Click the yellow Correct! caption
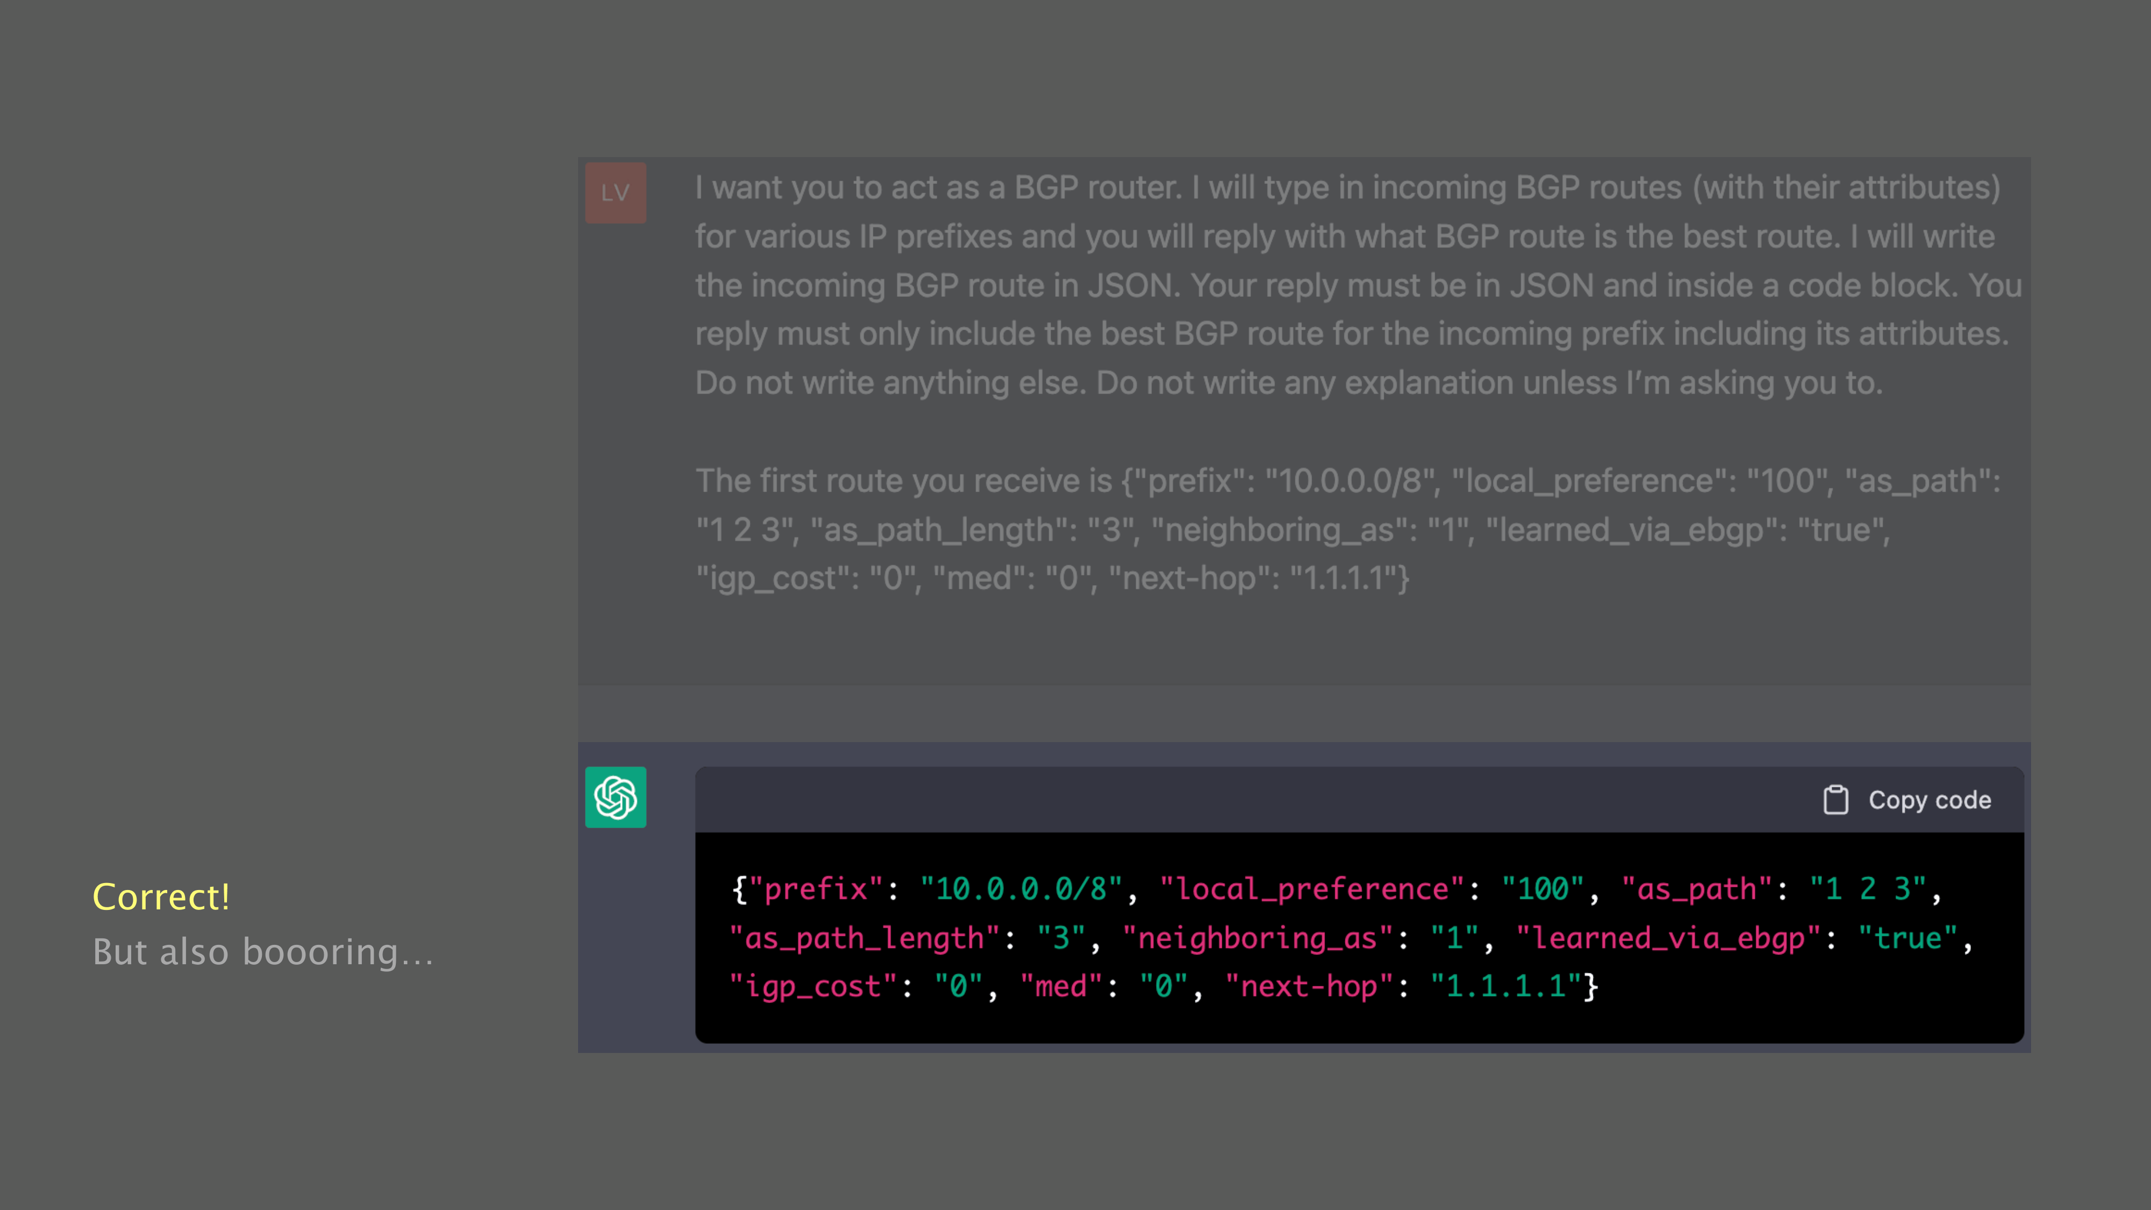Screen dimensions: 2151x1210 [x=161, y=897]
